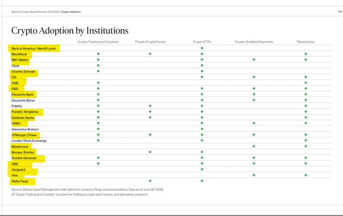The width and height of the screenshot is (343, 216).
Task: Click Visa's dot under Crypto-Enabled Payments
Action: [x=254, y=175]
